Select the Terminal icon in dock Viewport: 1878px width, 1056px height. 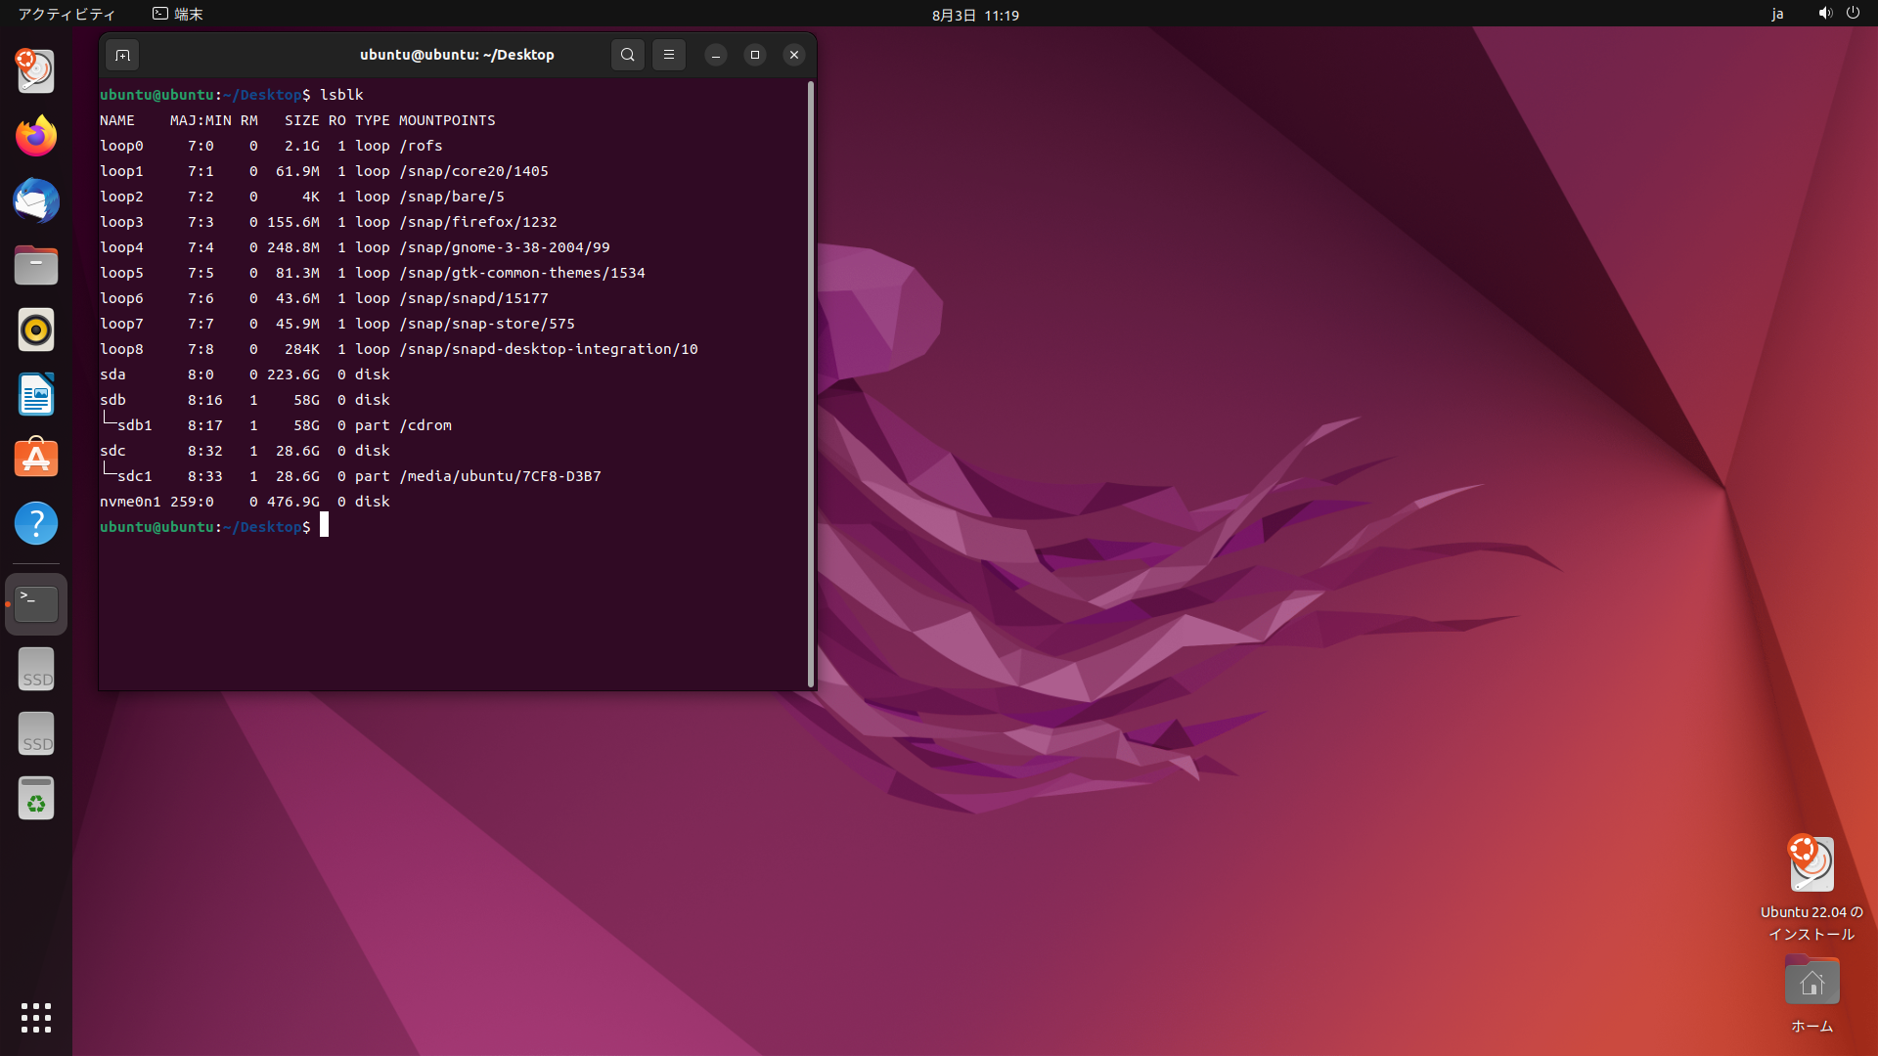click(x=36, y=604)
